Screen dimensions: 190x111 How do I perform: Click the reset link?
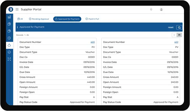171,27
